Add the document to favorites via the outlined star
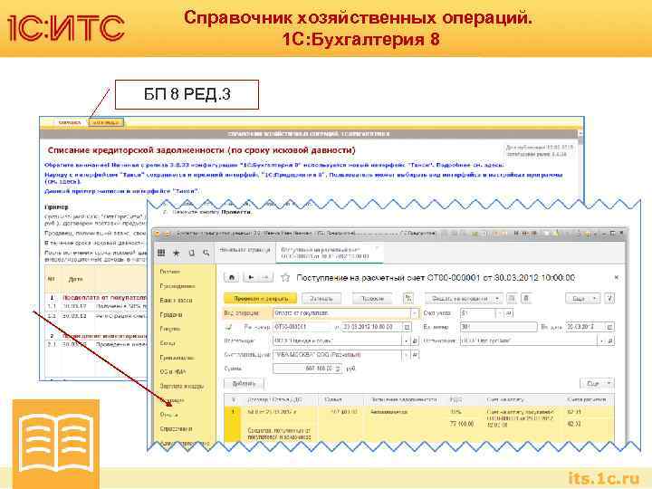Screen dimensions: 652x489 (x=285, y=277)
